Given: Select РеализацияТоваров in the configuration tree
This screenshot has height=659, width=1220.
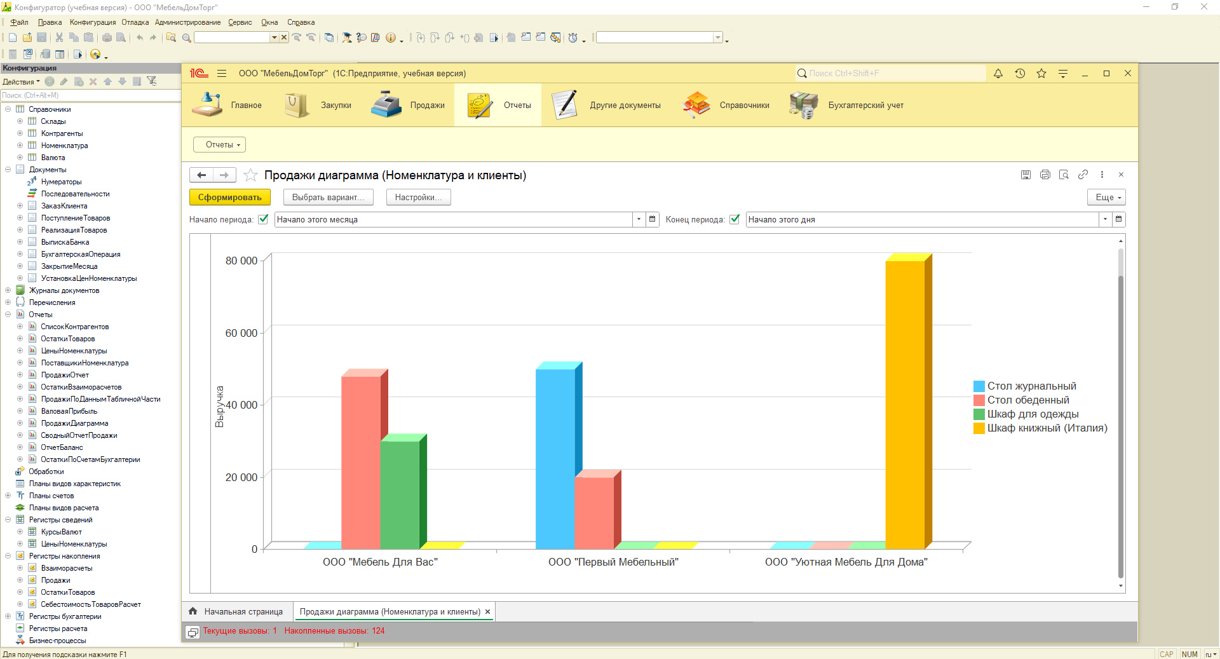Looking at the screenshot, I should pyautogui.click(x=74, y=230).
